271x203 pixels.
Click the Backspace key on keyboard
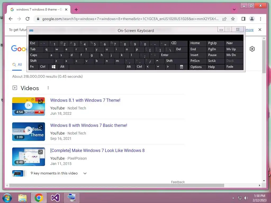pos(178,43)
